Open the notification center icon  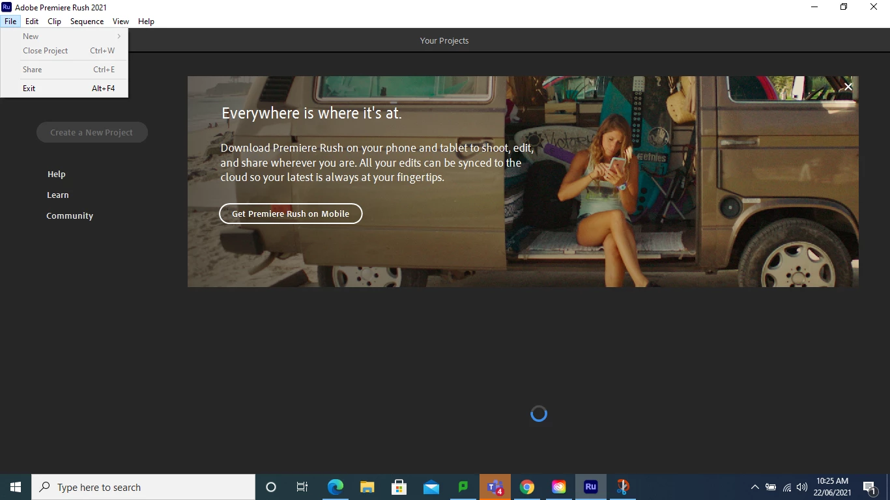click(869, 487)
